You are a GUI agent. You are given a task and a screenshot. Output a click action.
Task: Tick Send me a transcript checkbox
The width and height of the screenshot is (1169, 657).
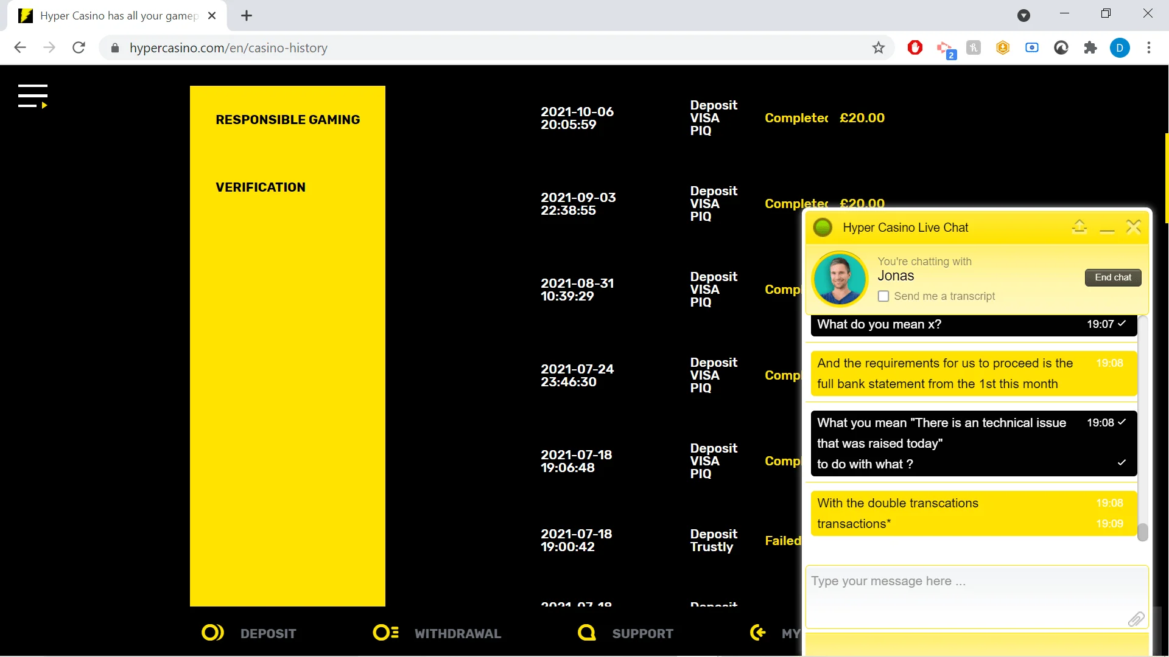(x=883, y=296)
